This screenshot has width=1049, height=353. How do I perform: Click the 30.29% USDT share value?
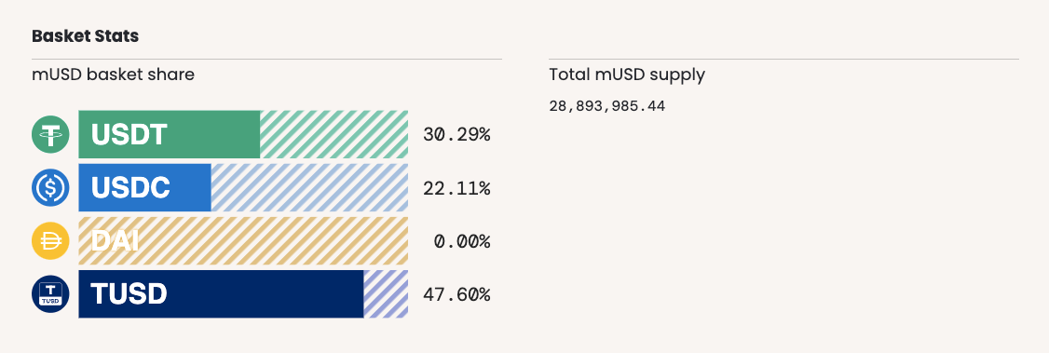tap(456, 135)
